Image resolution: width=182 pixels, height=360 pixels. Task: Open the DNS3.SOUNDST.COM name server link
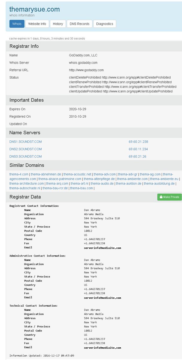tap(25, 157)
